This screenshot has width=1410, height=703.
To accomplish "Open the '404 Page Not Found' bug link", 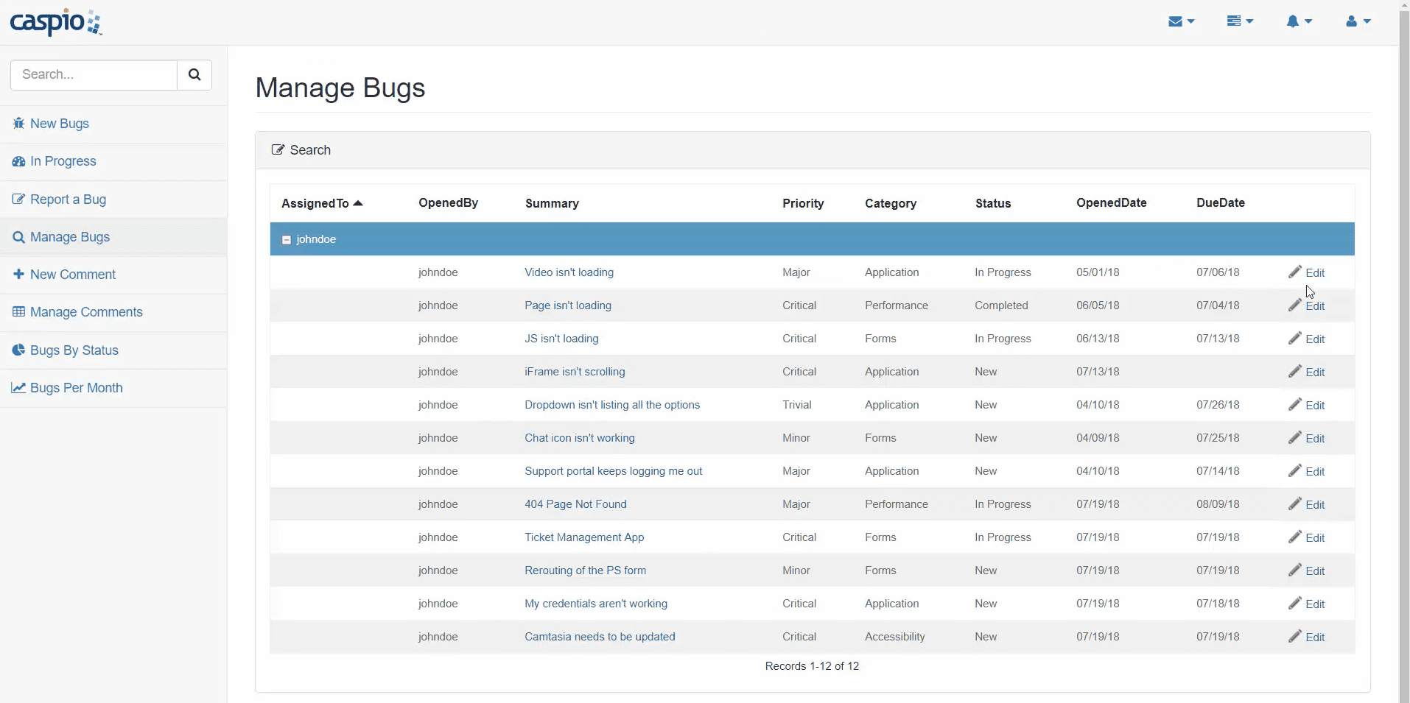I will point(575,504).
